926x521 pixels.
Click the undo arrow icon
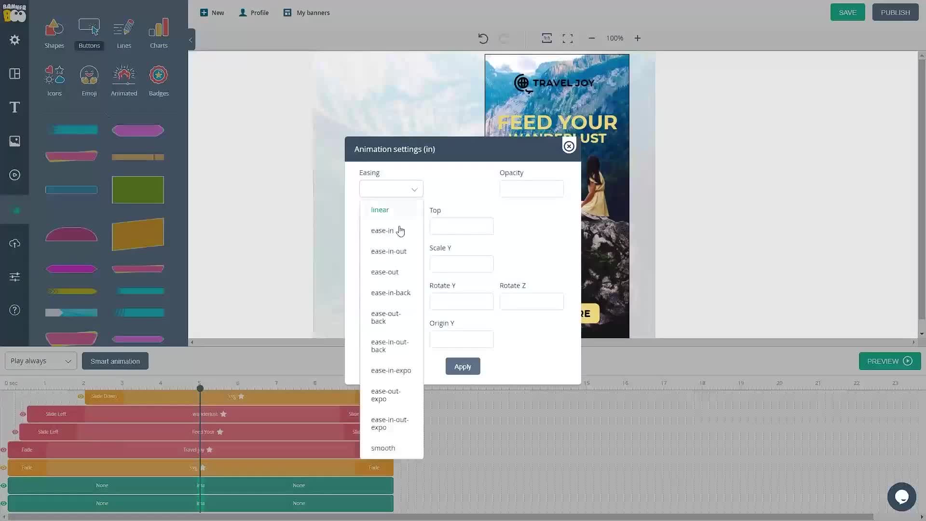[x=483, y=39]
